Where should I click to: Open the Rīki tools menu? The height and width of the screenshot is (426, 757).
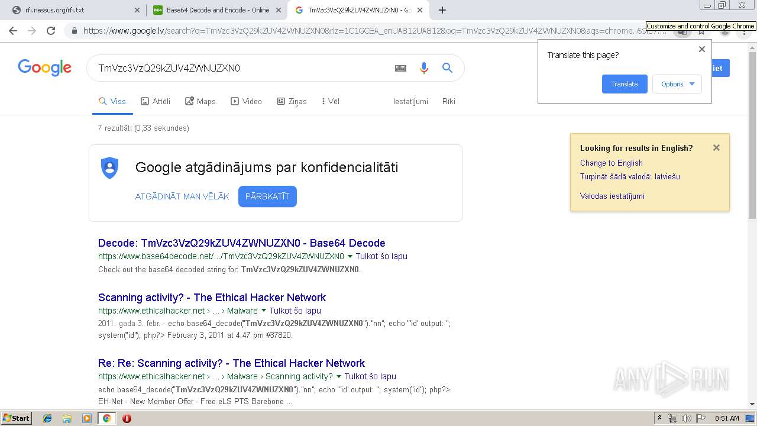pyautogui.click(x=449, y=101)
